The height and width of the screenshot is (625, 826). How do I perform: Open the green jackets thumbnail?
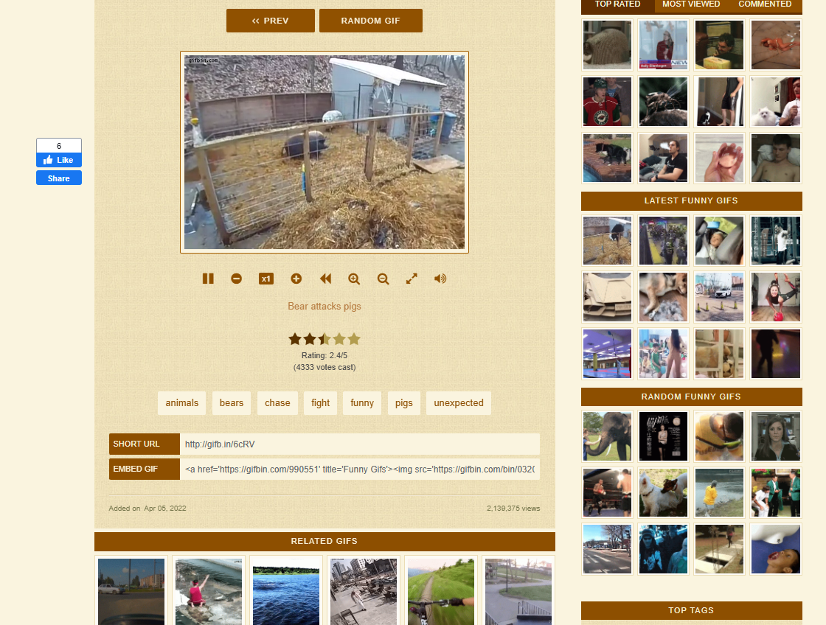tap(775, 493)
